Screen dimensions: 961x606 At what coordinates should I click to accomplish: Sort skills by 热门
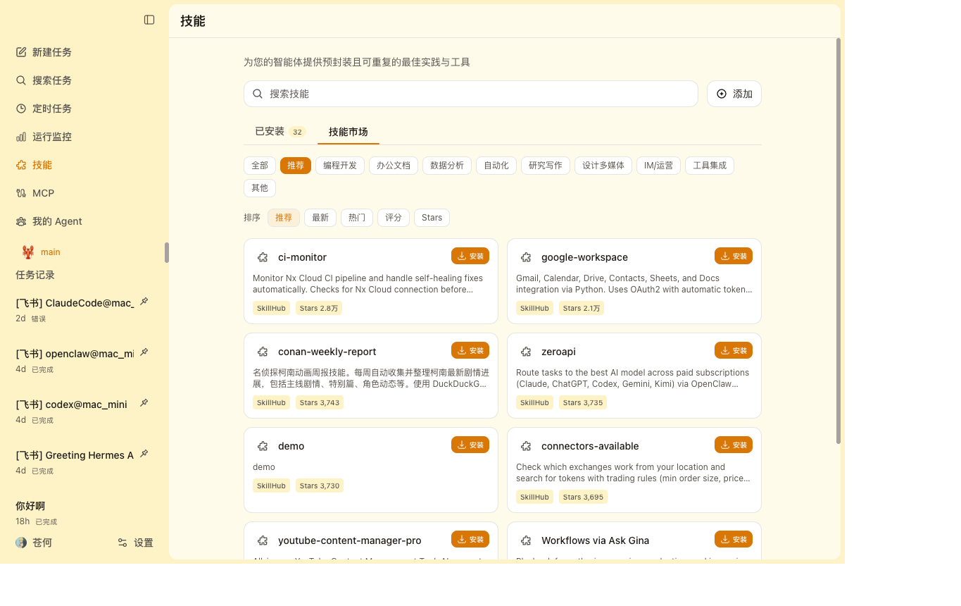pyautogui.click(x=357, y=218)
